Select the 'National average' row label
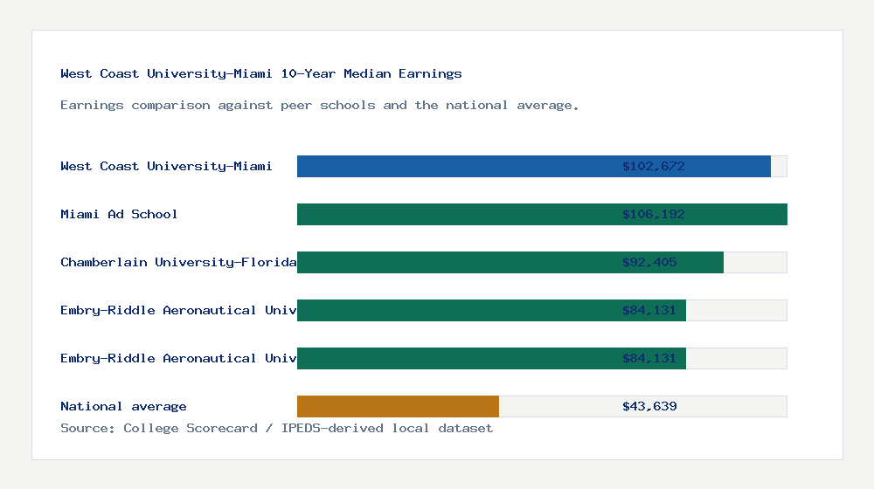The image size is (874, 489). point(123,407)
